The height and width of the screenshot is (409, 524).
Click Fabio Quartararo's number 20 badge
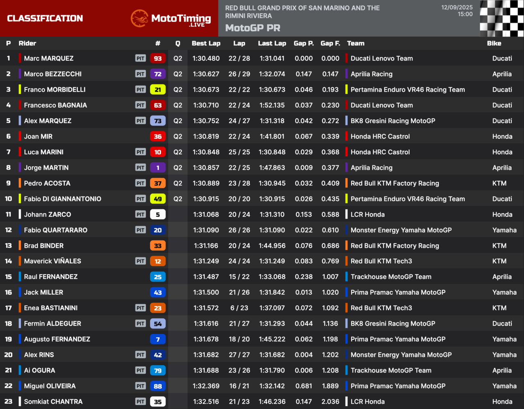point(158,230)
